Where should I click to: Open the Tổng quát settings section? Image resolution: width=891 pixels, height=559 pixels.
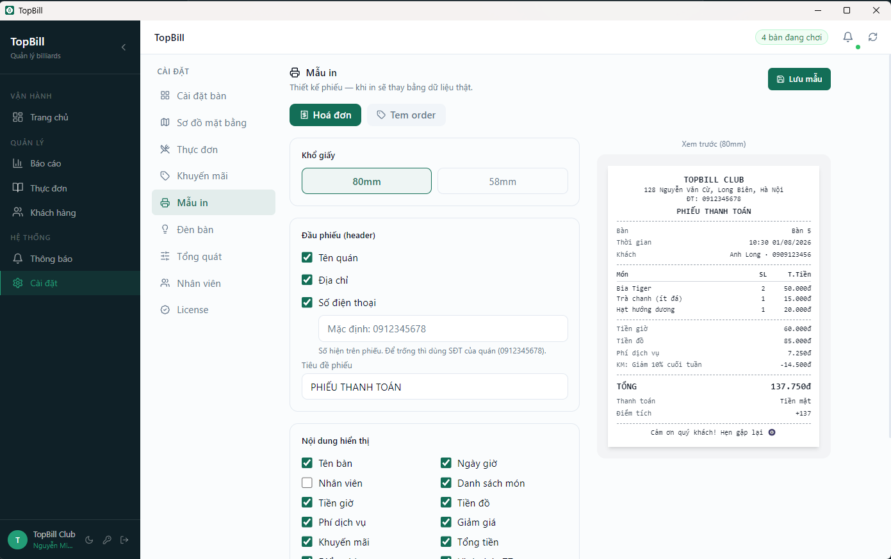[x=213, y=257]
